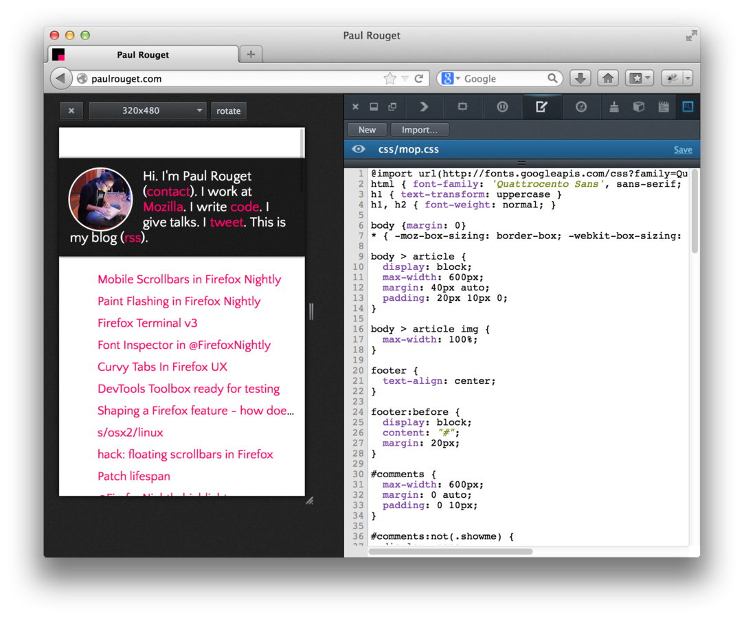Close the developer toolbox with the X icon
Viewport: 744px width, 618px height.
tap(355, 107)
